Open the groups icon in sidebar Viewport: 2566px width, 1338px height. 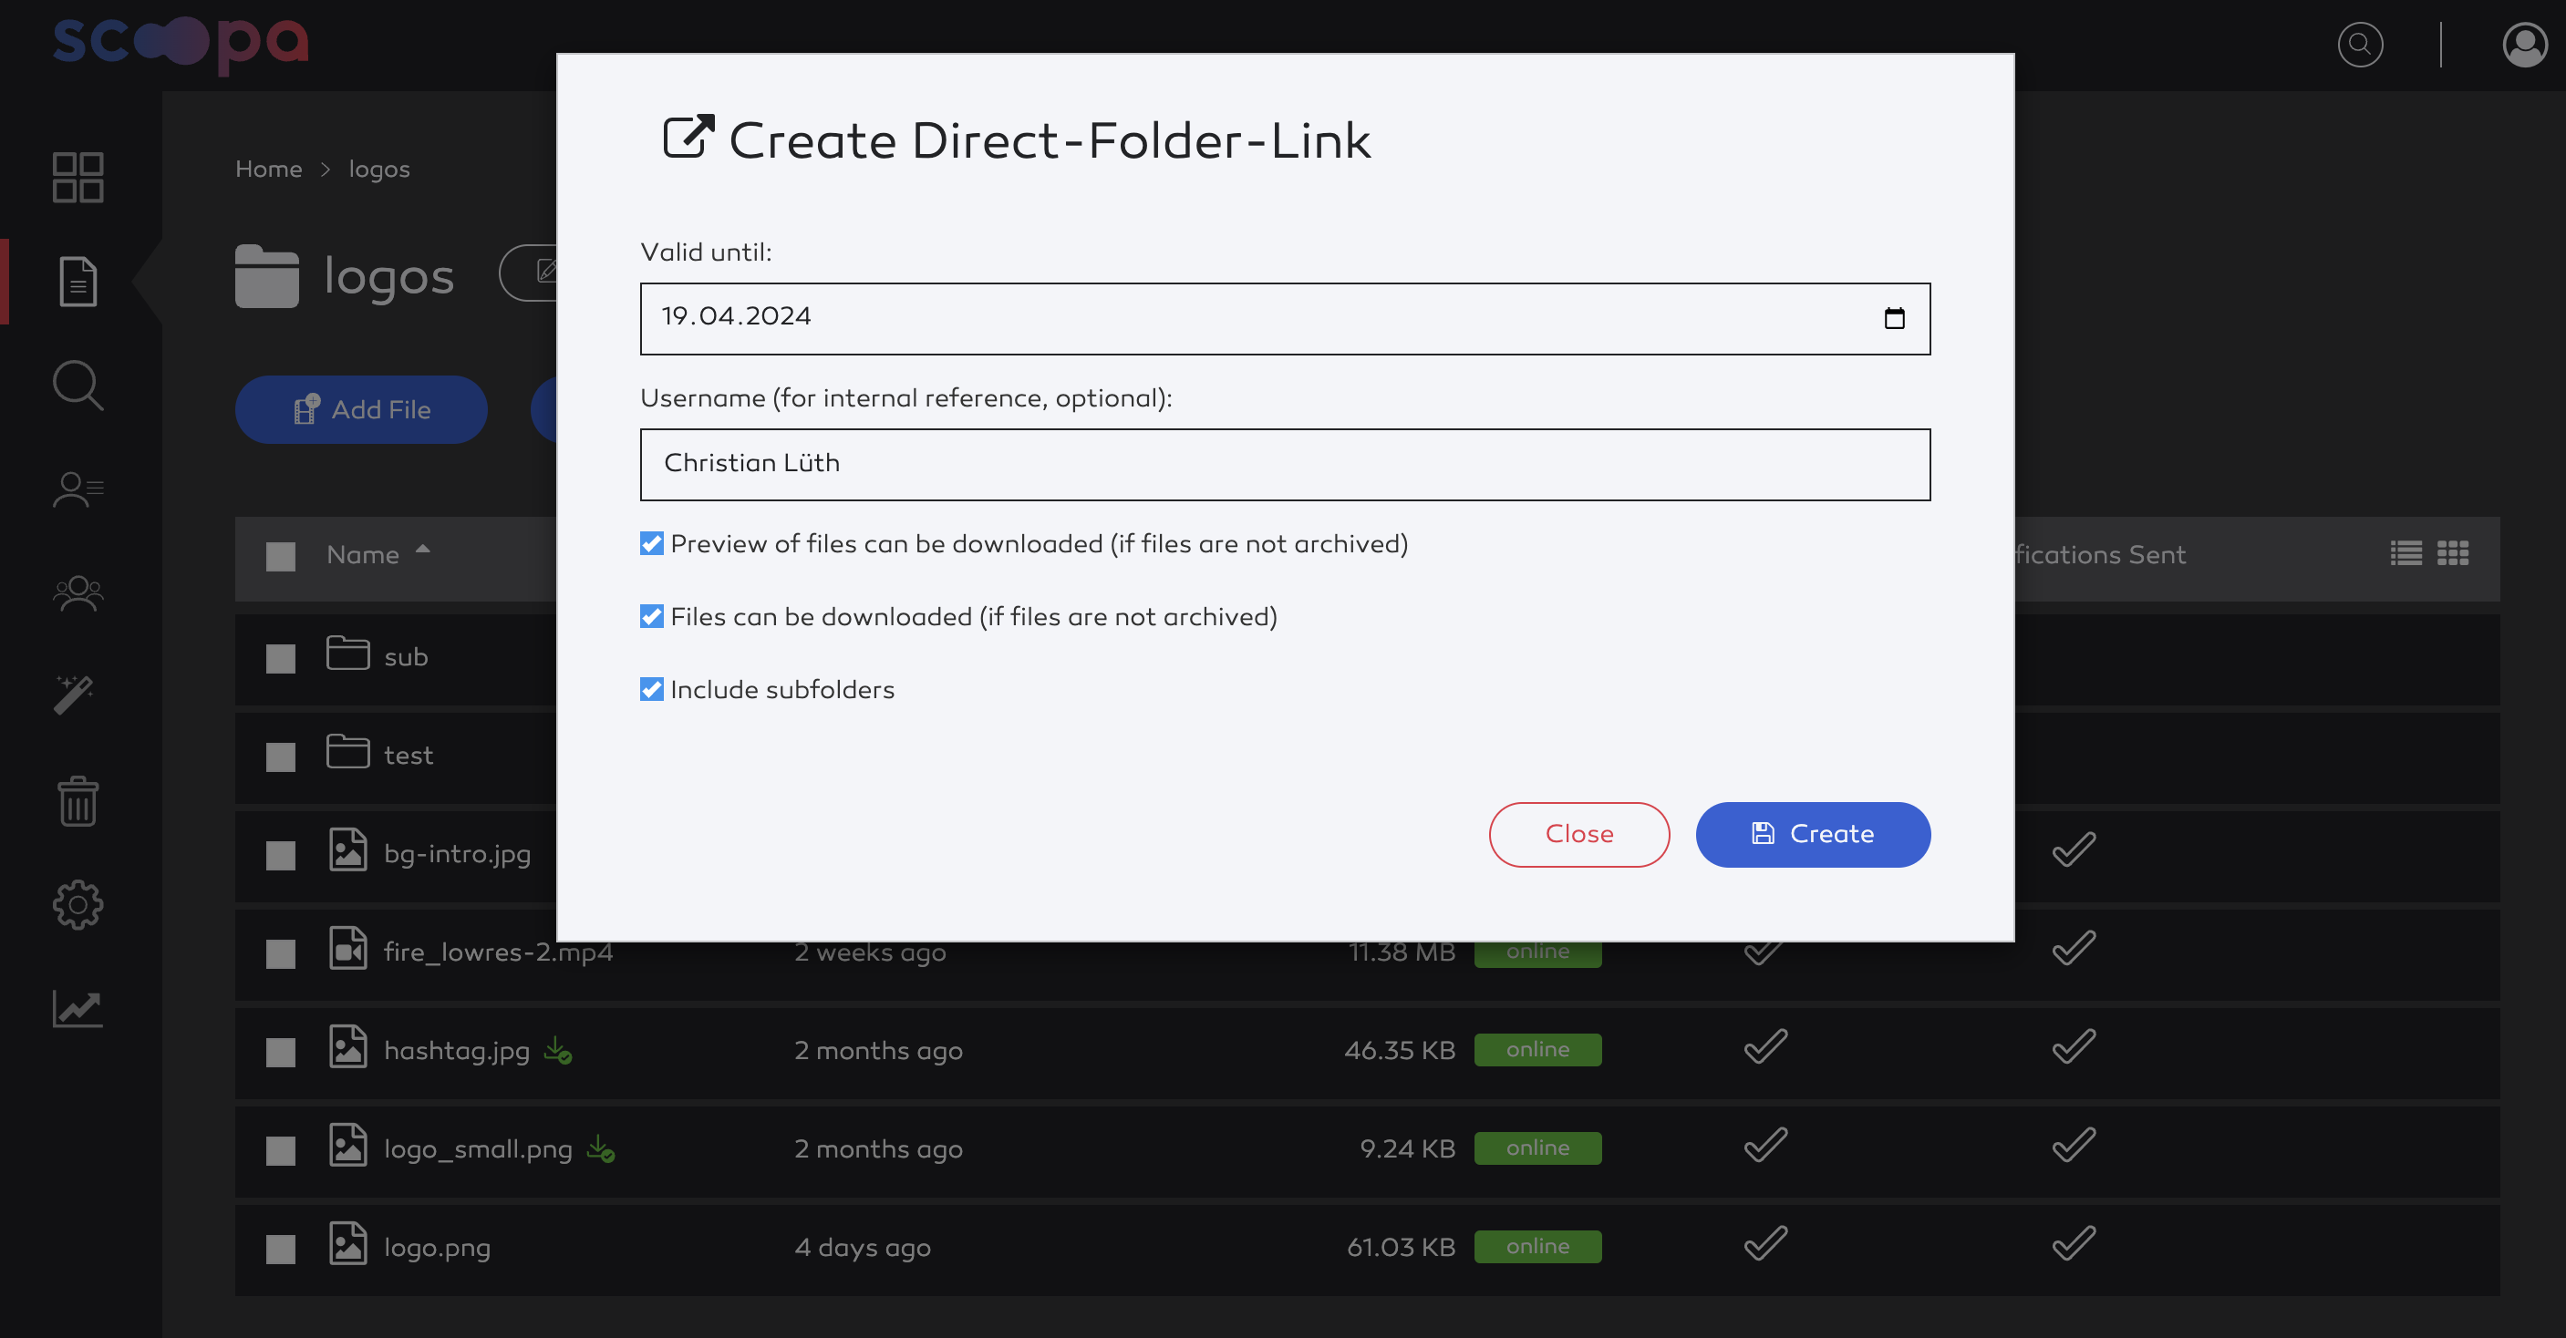pos(78,593)
